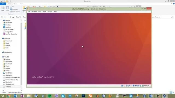175x98 pixels.
Task: Click the video capture indicator in VirtualBox status bar
Action: 136,85
